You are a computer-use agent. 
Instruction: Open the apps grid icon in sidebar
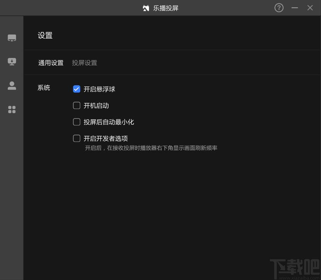pos(12,109)
